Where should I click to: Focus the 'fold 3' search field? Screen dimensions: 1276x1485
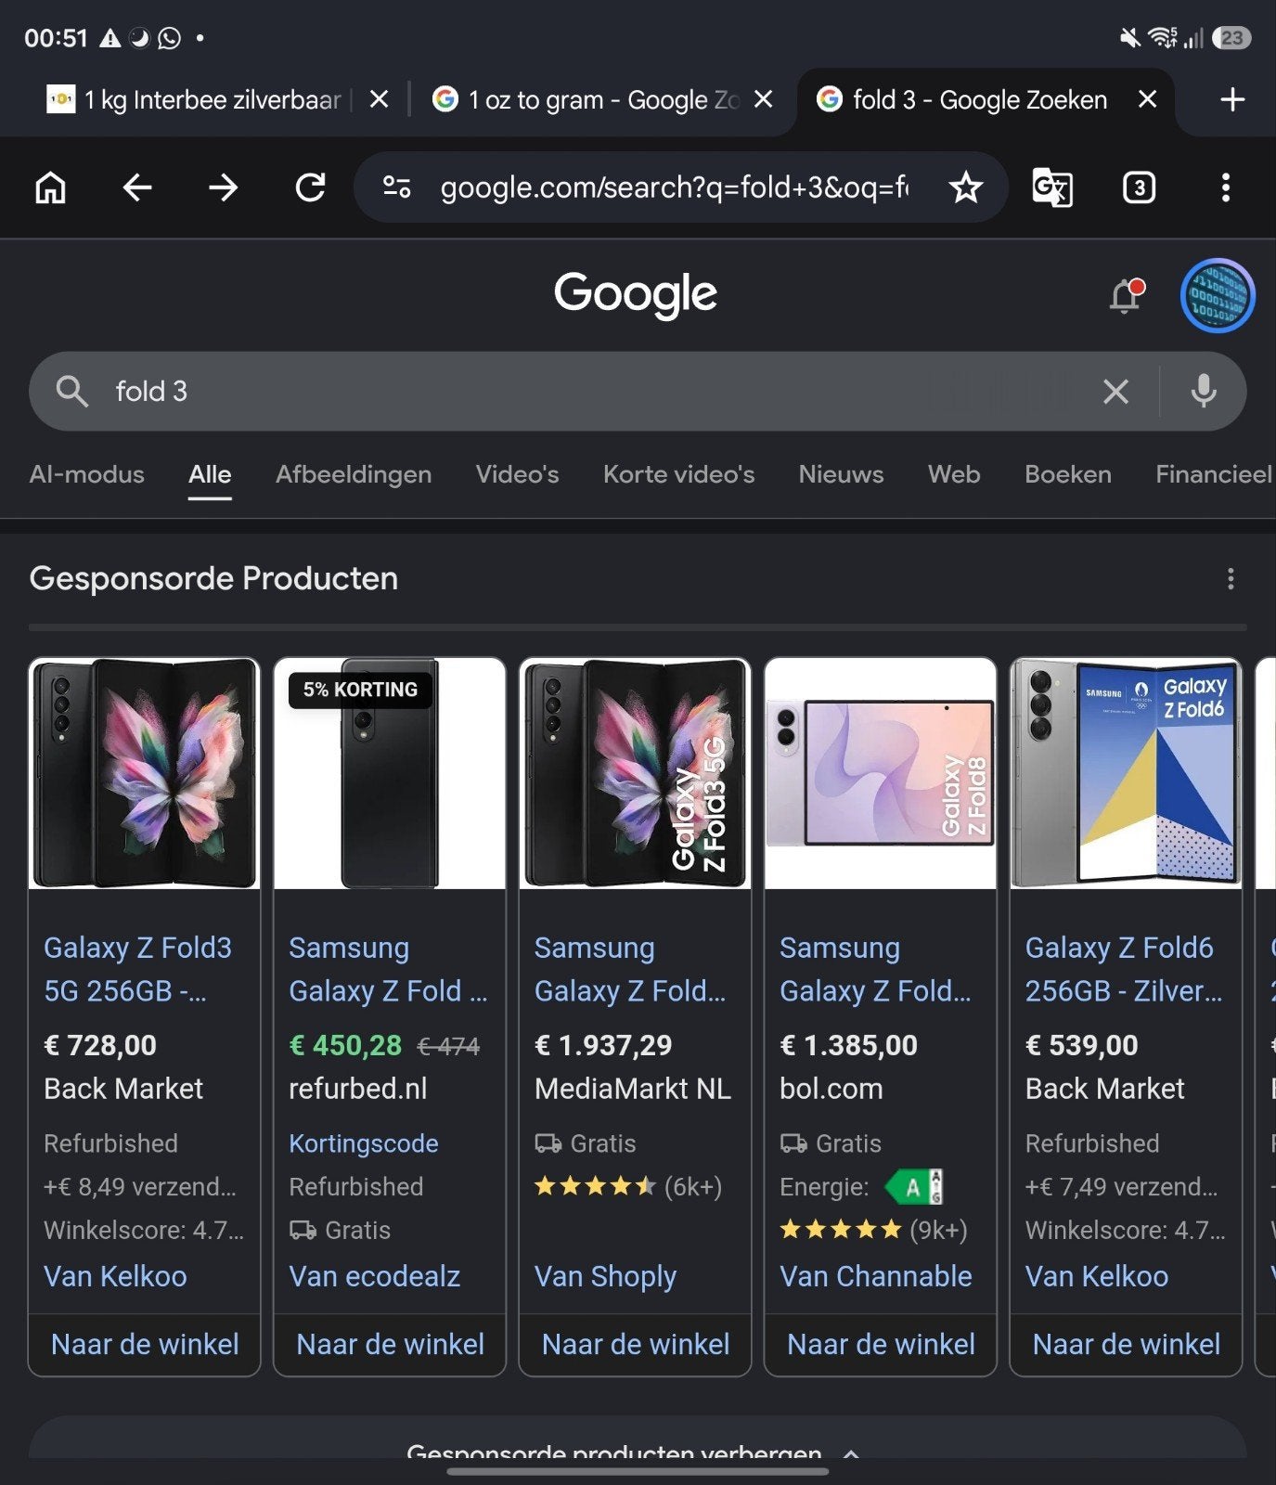[x=594, y=392]
